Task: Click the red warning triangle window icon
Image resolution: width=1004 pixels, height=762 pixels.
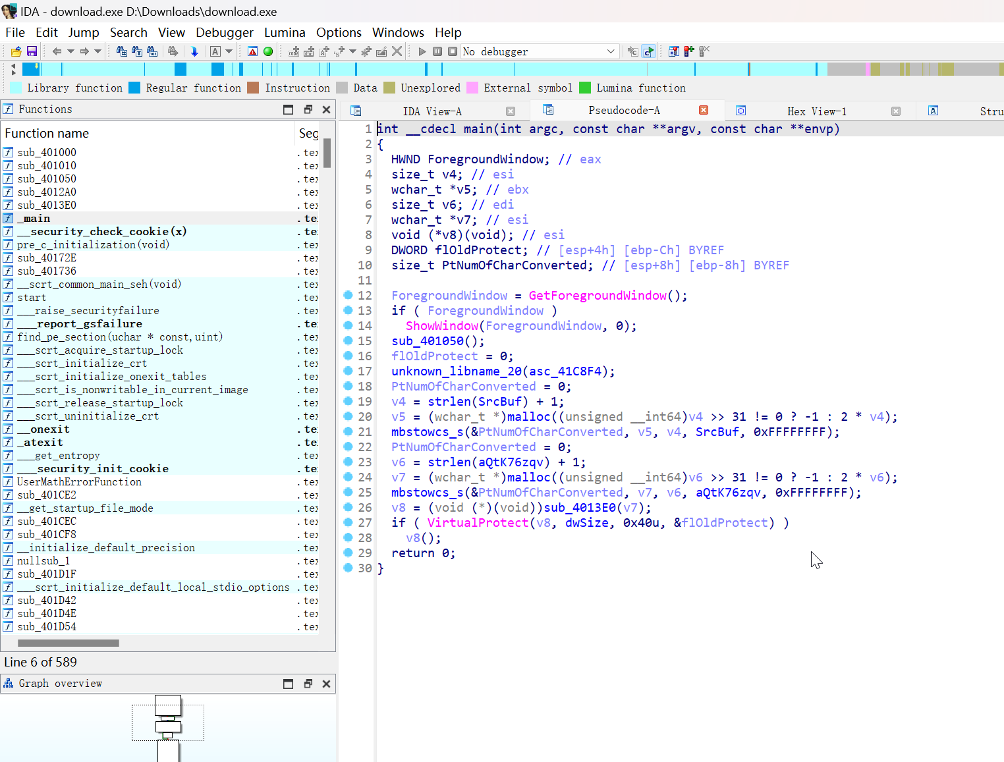Action: click(x=252, y=51)
